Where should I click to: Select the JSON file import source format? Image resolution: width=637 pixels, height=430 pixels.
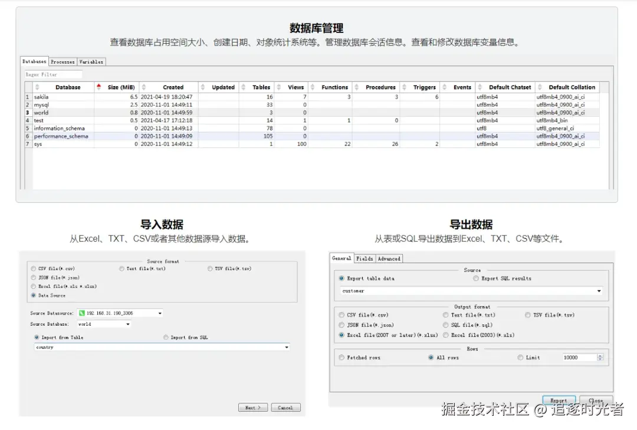tap(34, 277)
